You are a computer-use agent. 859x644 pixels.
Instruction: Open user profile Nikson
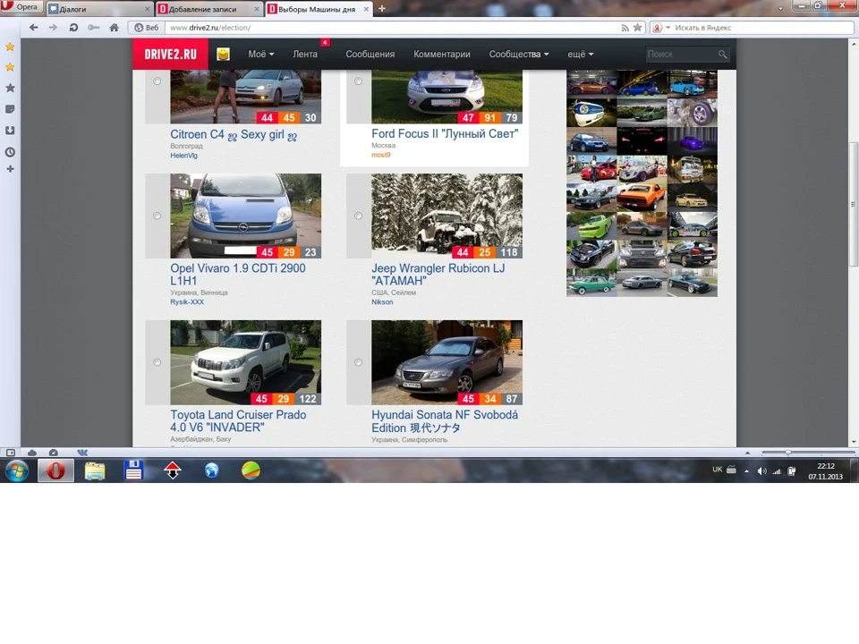coord(382,301)
